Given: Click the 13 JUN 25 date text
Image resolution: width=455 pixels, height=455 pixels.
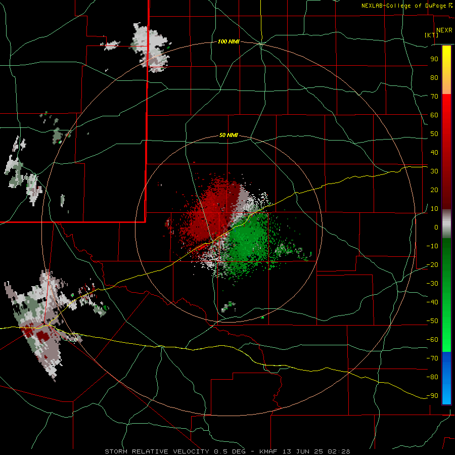Looking at the screenshot, I should pyautogui.click(x=303, y=451).
